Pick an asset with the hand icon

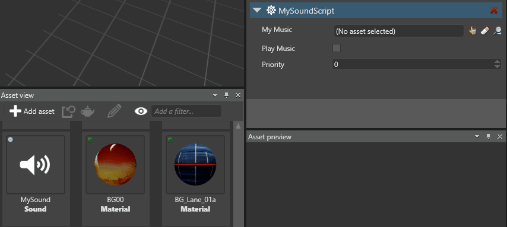[x=473, y=31]
